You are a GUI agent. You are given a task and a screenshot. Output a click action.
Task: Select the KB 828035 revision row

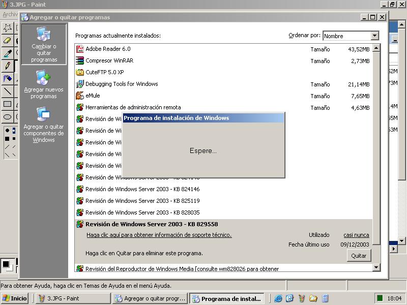(223, 212)
